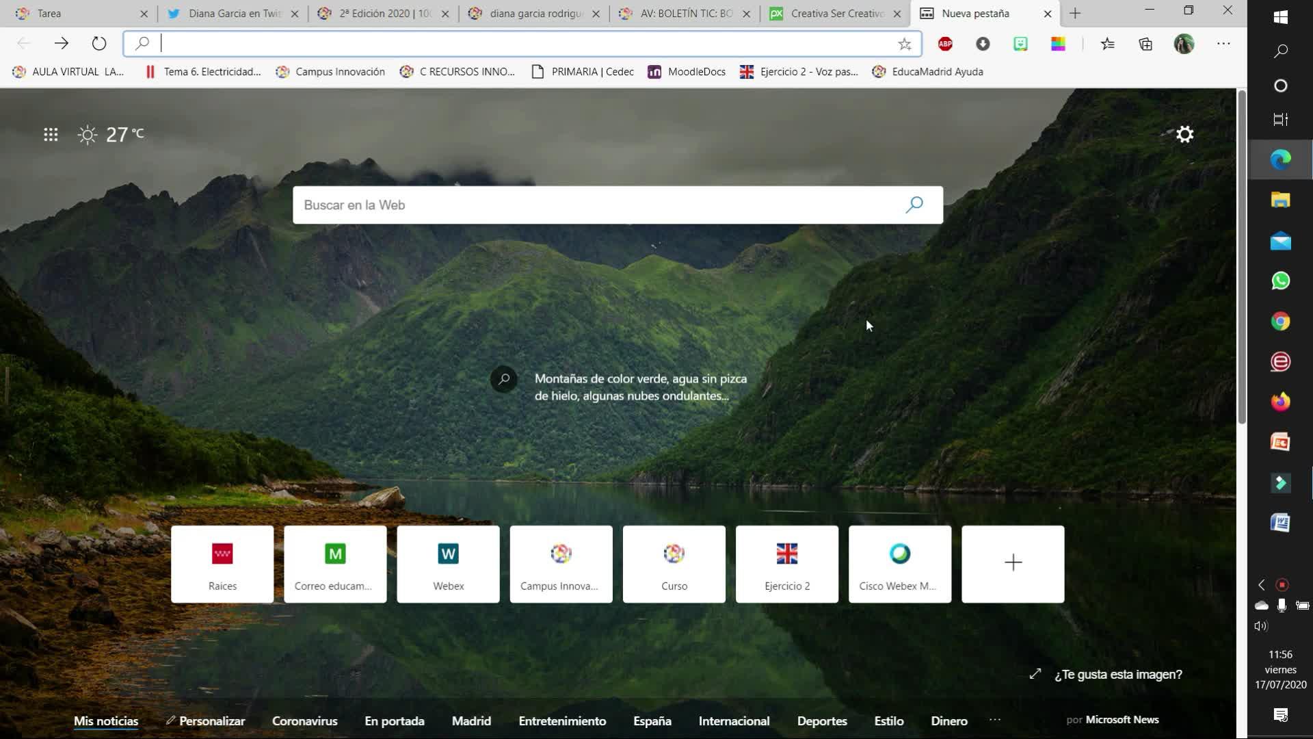Click the AdBlock Plus extension icon
This screenshot has width=1313, height=739.
click(945, 44)
